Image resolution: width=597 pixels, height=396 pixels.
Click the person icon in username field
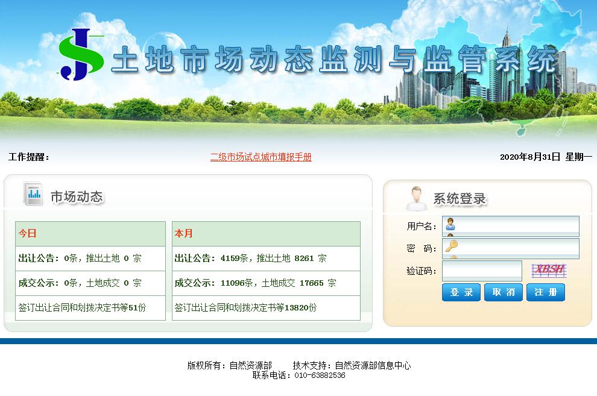point(450,225)
